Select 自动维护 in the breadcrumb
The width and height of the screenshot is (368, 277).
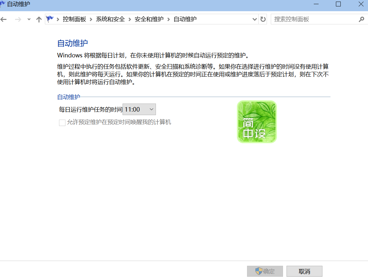[185, 19]
